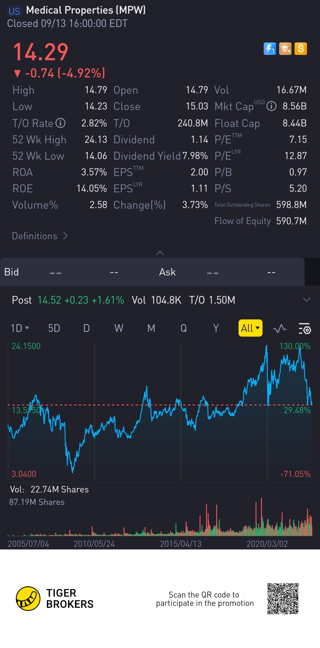Viewport: 320px width, 648px height.
Task: Open chart settings list icon
Action: coord(304,328)
